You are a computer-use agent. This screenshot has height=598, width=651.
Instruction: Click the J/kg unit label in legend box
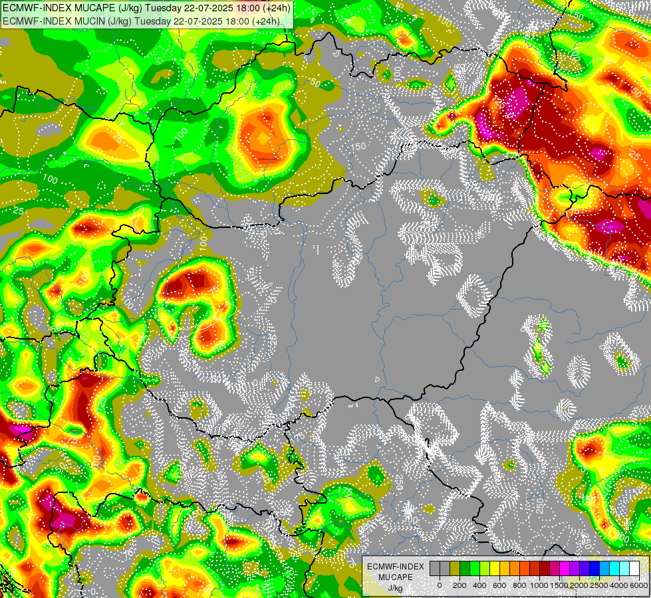point(396,589)
